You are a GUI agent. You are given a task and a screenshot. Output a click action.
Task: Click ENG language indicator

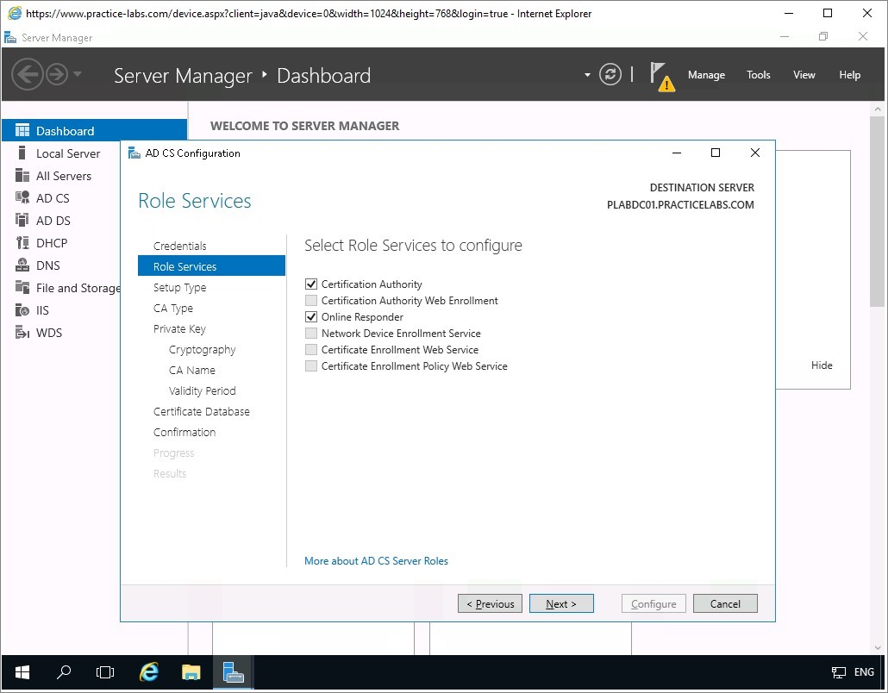pos(864,672)
